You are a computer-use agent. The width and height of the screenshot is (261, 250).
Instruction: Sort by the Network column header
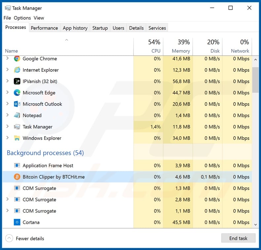(x=237, y=46)
